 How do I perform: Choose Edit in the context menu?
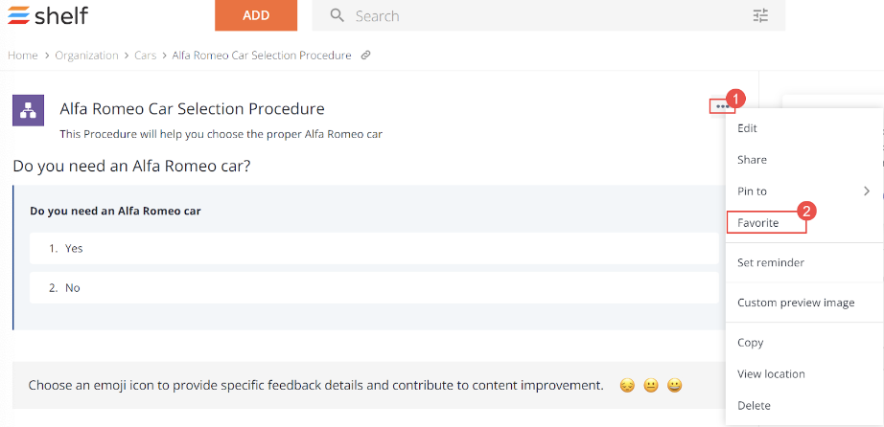(x=748, y=128)
